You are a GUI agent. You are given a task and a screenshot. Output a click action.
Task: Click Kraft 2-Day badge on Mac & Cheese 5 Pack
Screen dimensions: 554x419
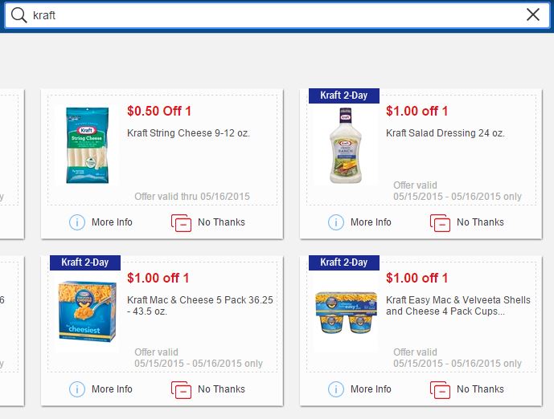coord(84,262)
